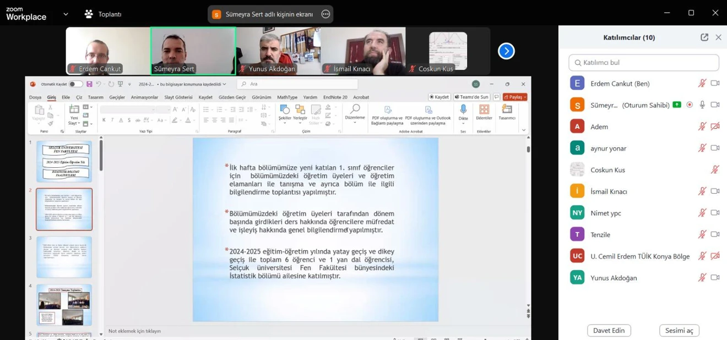Toggle the Otomatik Kaydet switch

(x=75, y=84)
